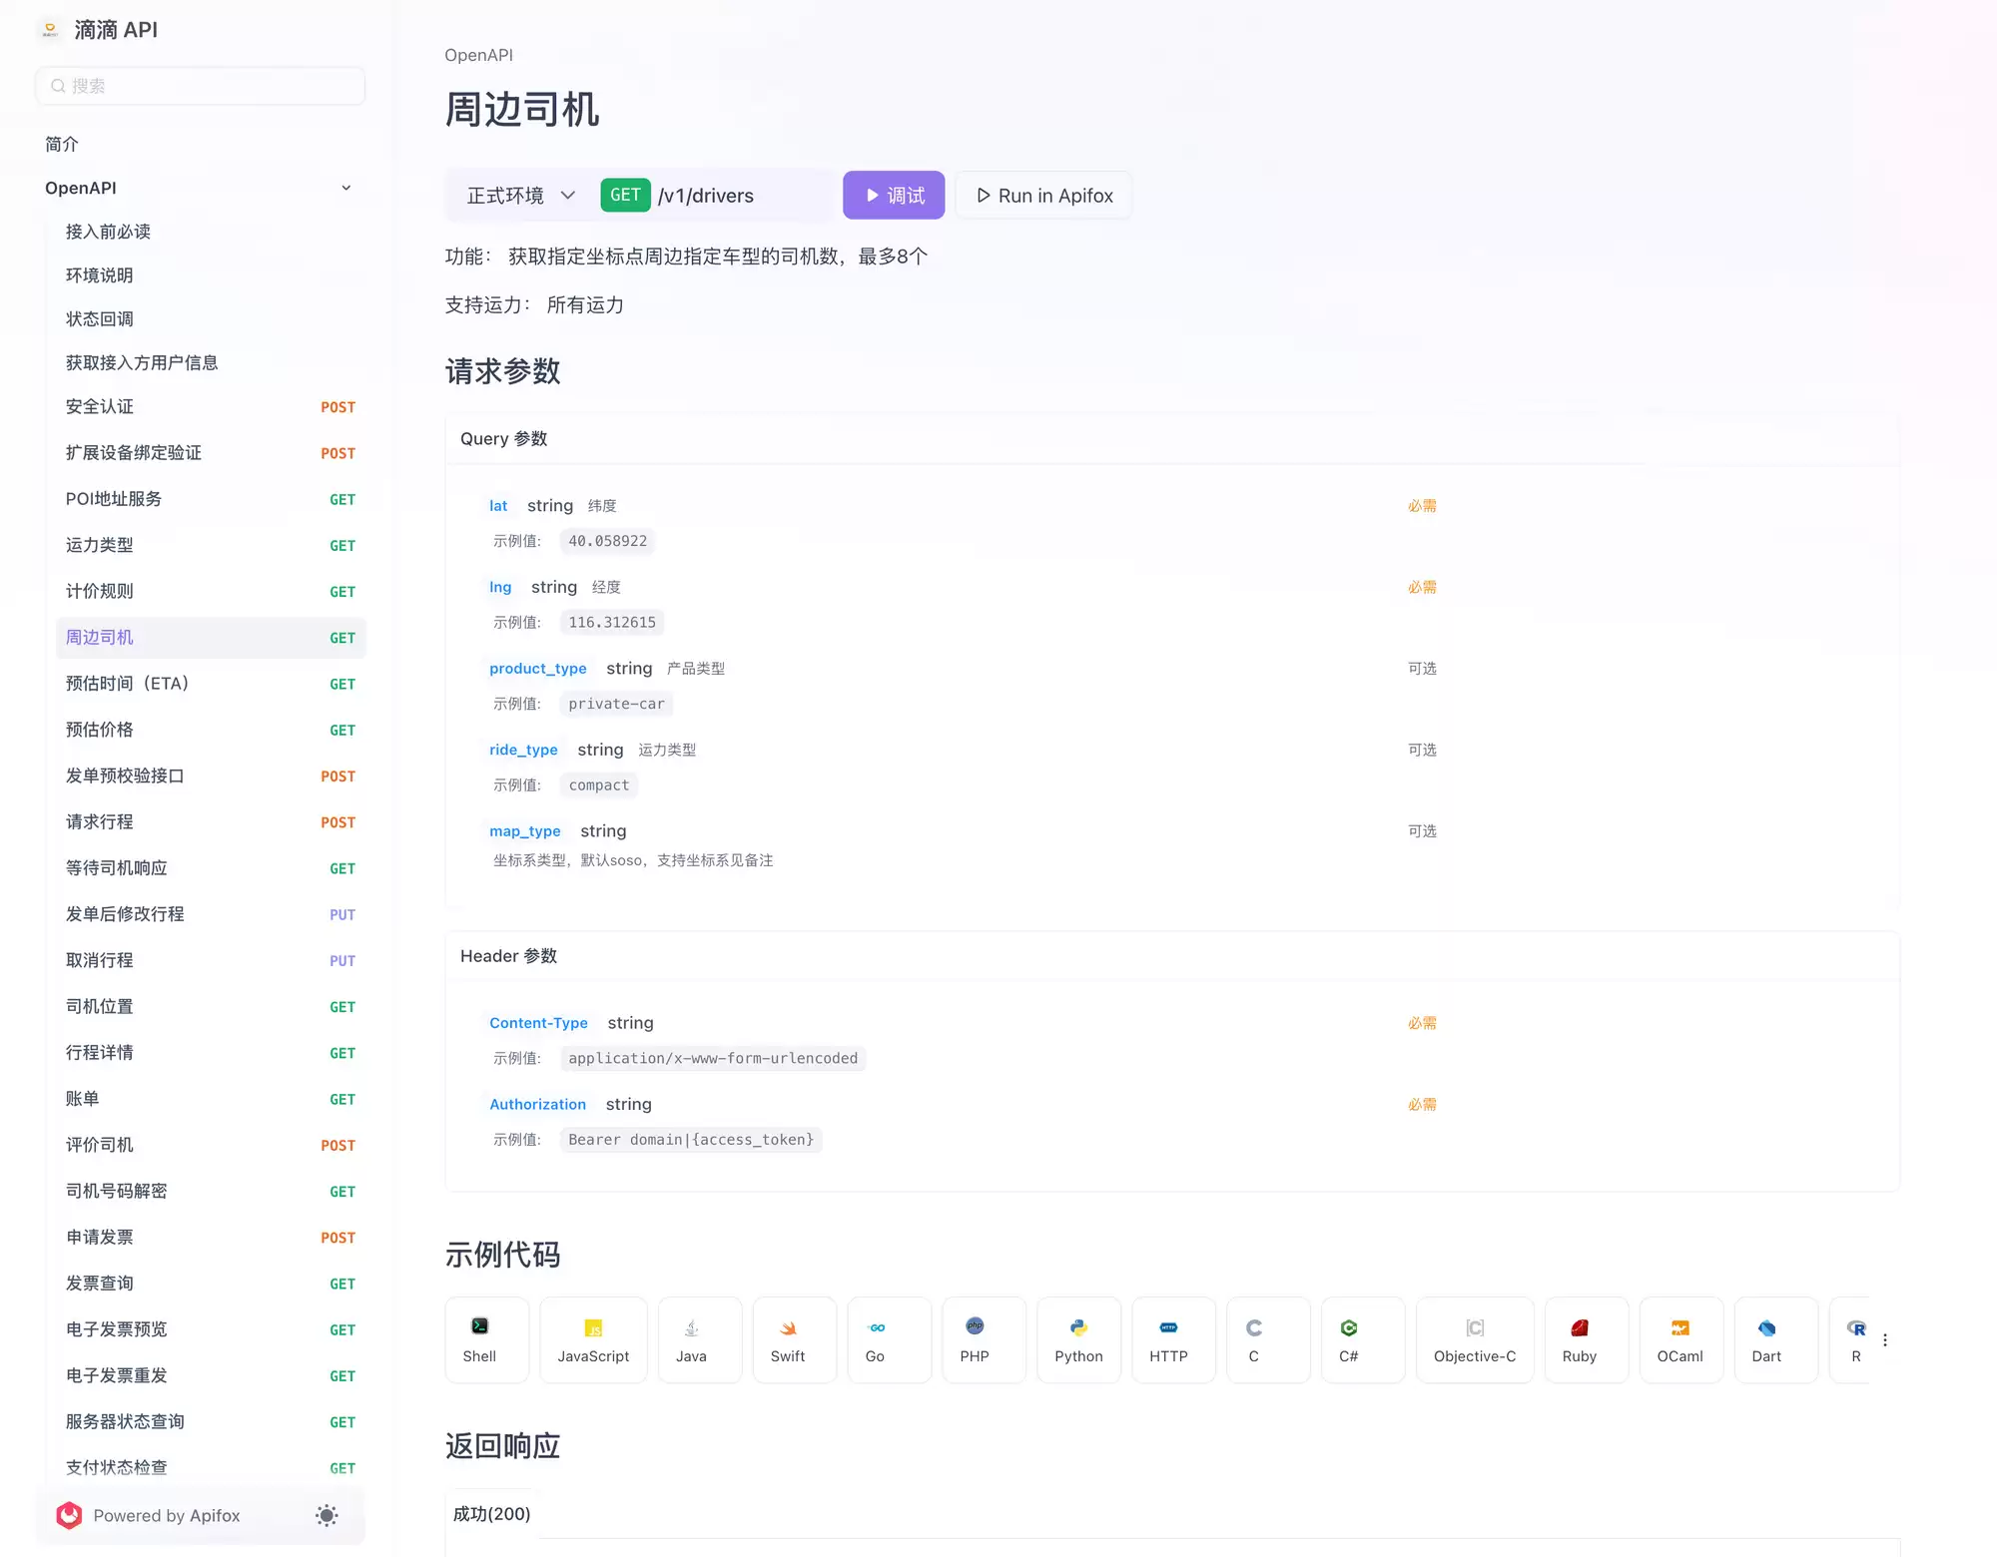Open 预估时间（ETA）endpoint
The width and height of the screenshot is (1997, 1557).
click(x=211, y=684)
